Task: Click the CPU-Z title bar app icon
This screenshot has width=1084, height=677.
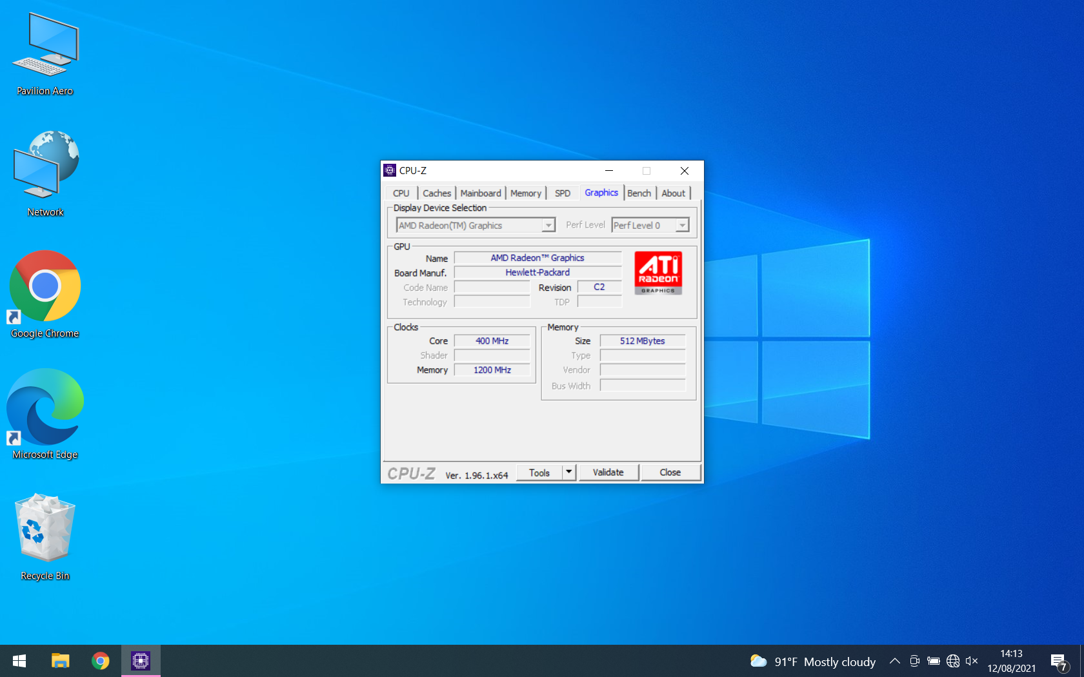Action: pos(390,171)
